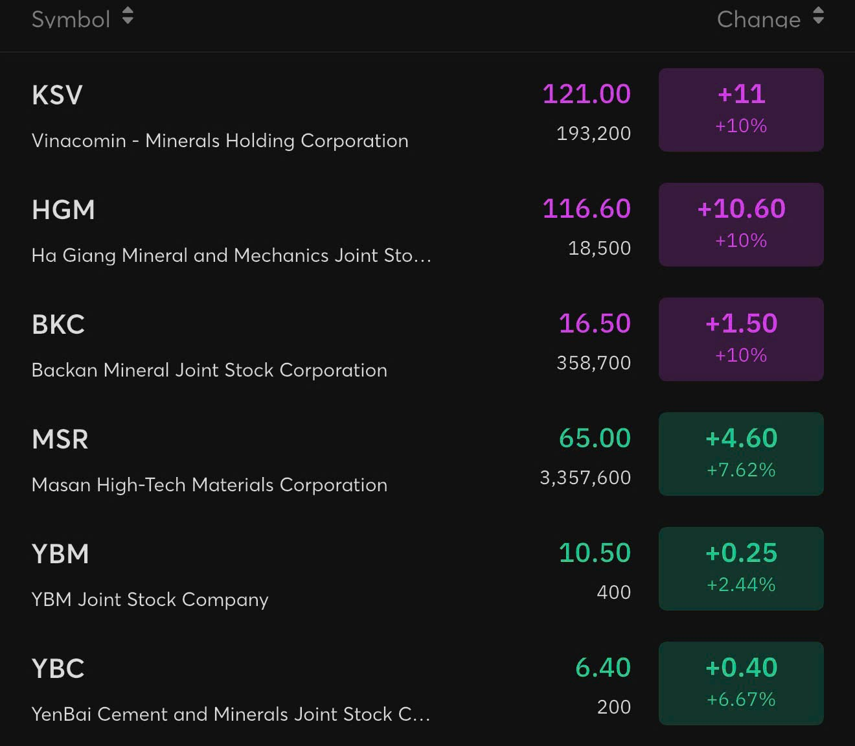Click the YBC volume 200
Image resolution: width=855 pixels, height=746 pixels.
click(613, 707)
